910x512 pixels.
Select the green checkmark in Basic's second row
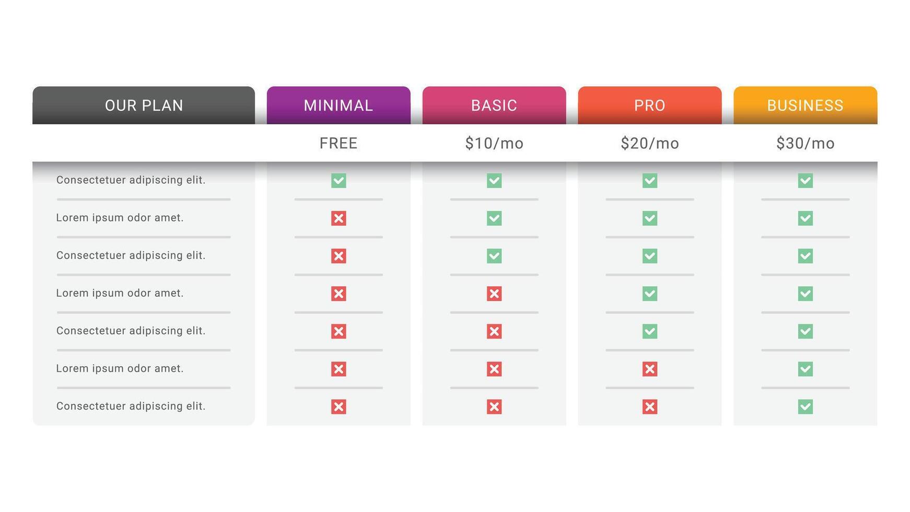coord(494,218)
